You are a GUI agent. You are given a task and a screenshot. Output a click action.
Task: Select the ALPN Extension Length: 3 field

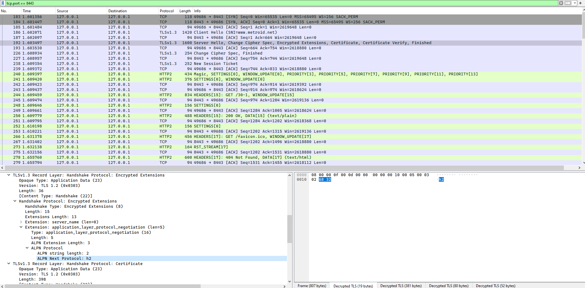coord(60,243)
